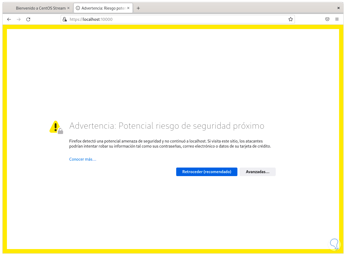Click the address bar showing localhost:10000
This screenshot has height=256, width=346.
click(x=178, y=19)
